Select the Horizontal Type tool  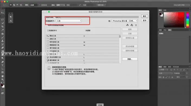[2, 65]
